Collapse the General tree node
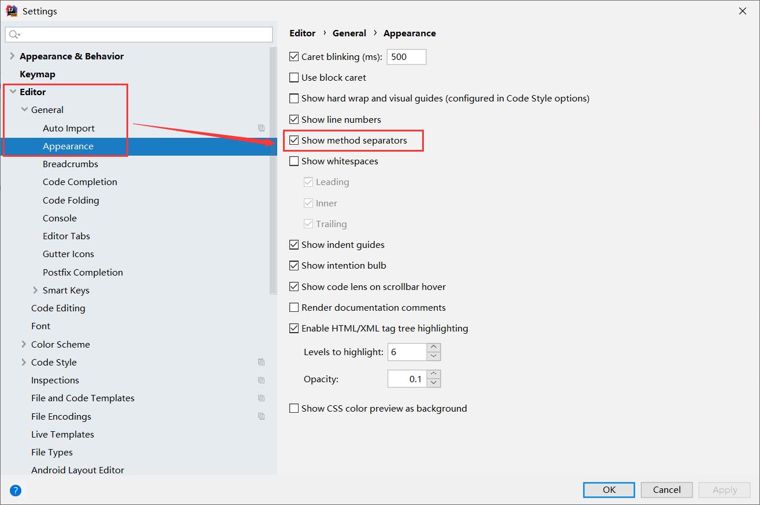 [24, 110]
